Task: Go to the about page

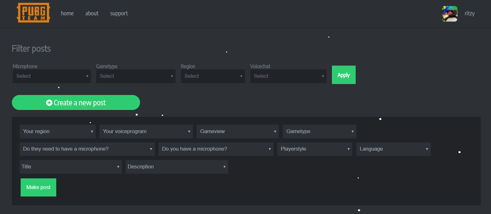Action: click(92, 13)
